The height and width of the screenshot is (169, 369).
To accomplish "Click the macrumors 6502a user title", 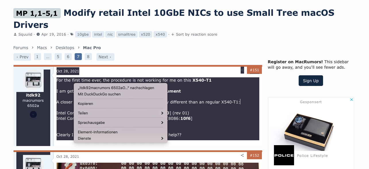I will pos(33,103).
